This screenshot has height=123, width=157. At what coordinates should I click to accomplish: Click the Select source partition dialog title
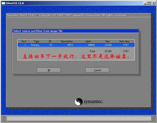pos(38,31)
